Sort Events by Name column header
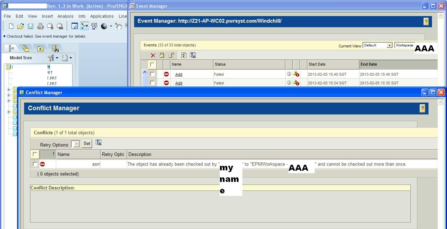The width and height of the screenshot is (447, 229). coord(192,64)
